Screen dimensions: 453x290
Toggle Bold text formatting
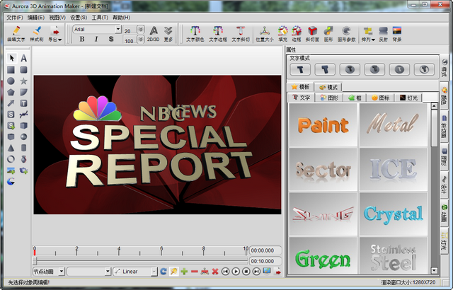[82, 39]
